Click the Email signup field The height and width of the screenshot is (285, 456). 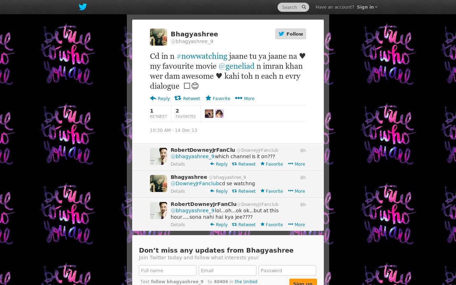point(228,270)
